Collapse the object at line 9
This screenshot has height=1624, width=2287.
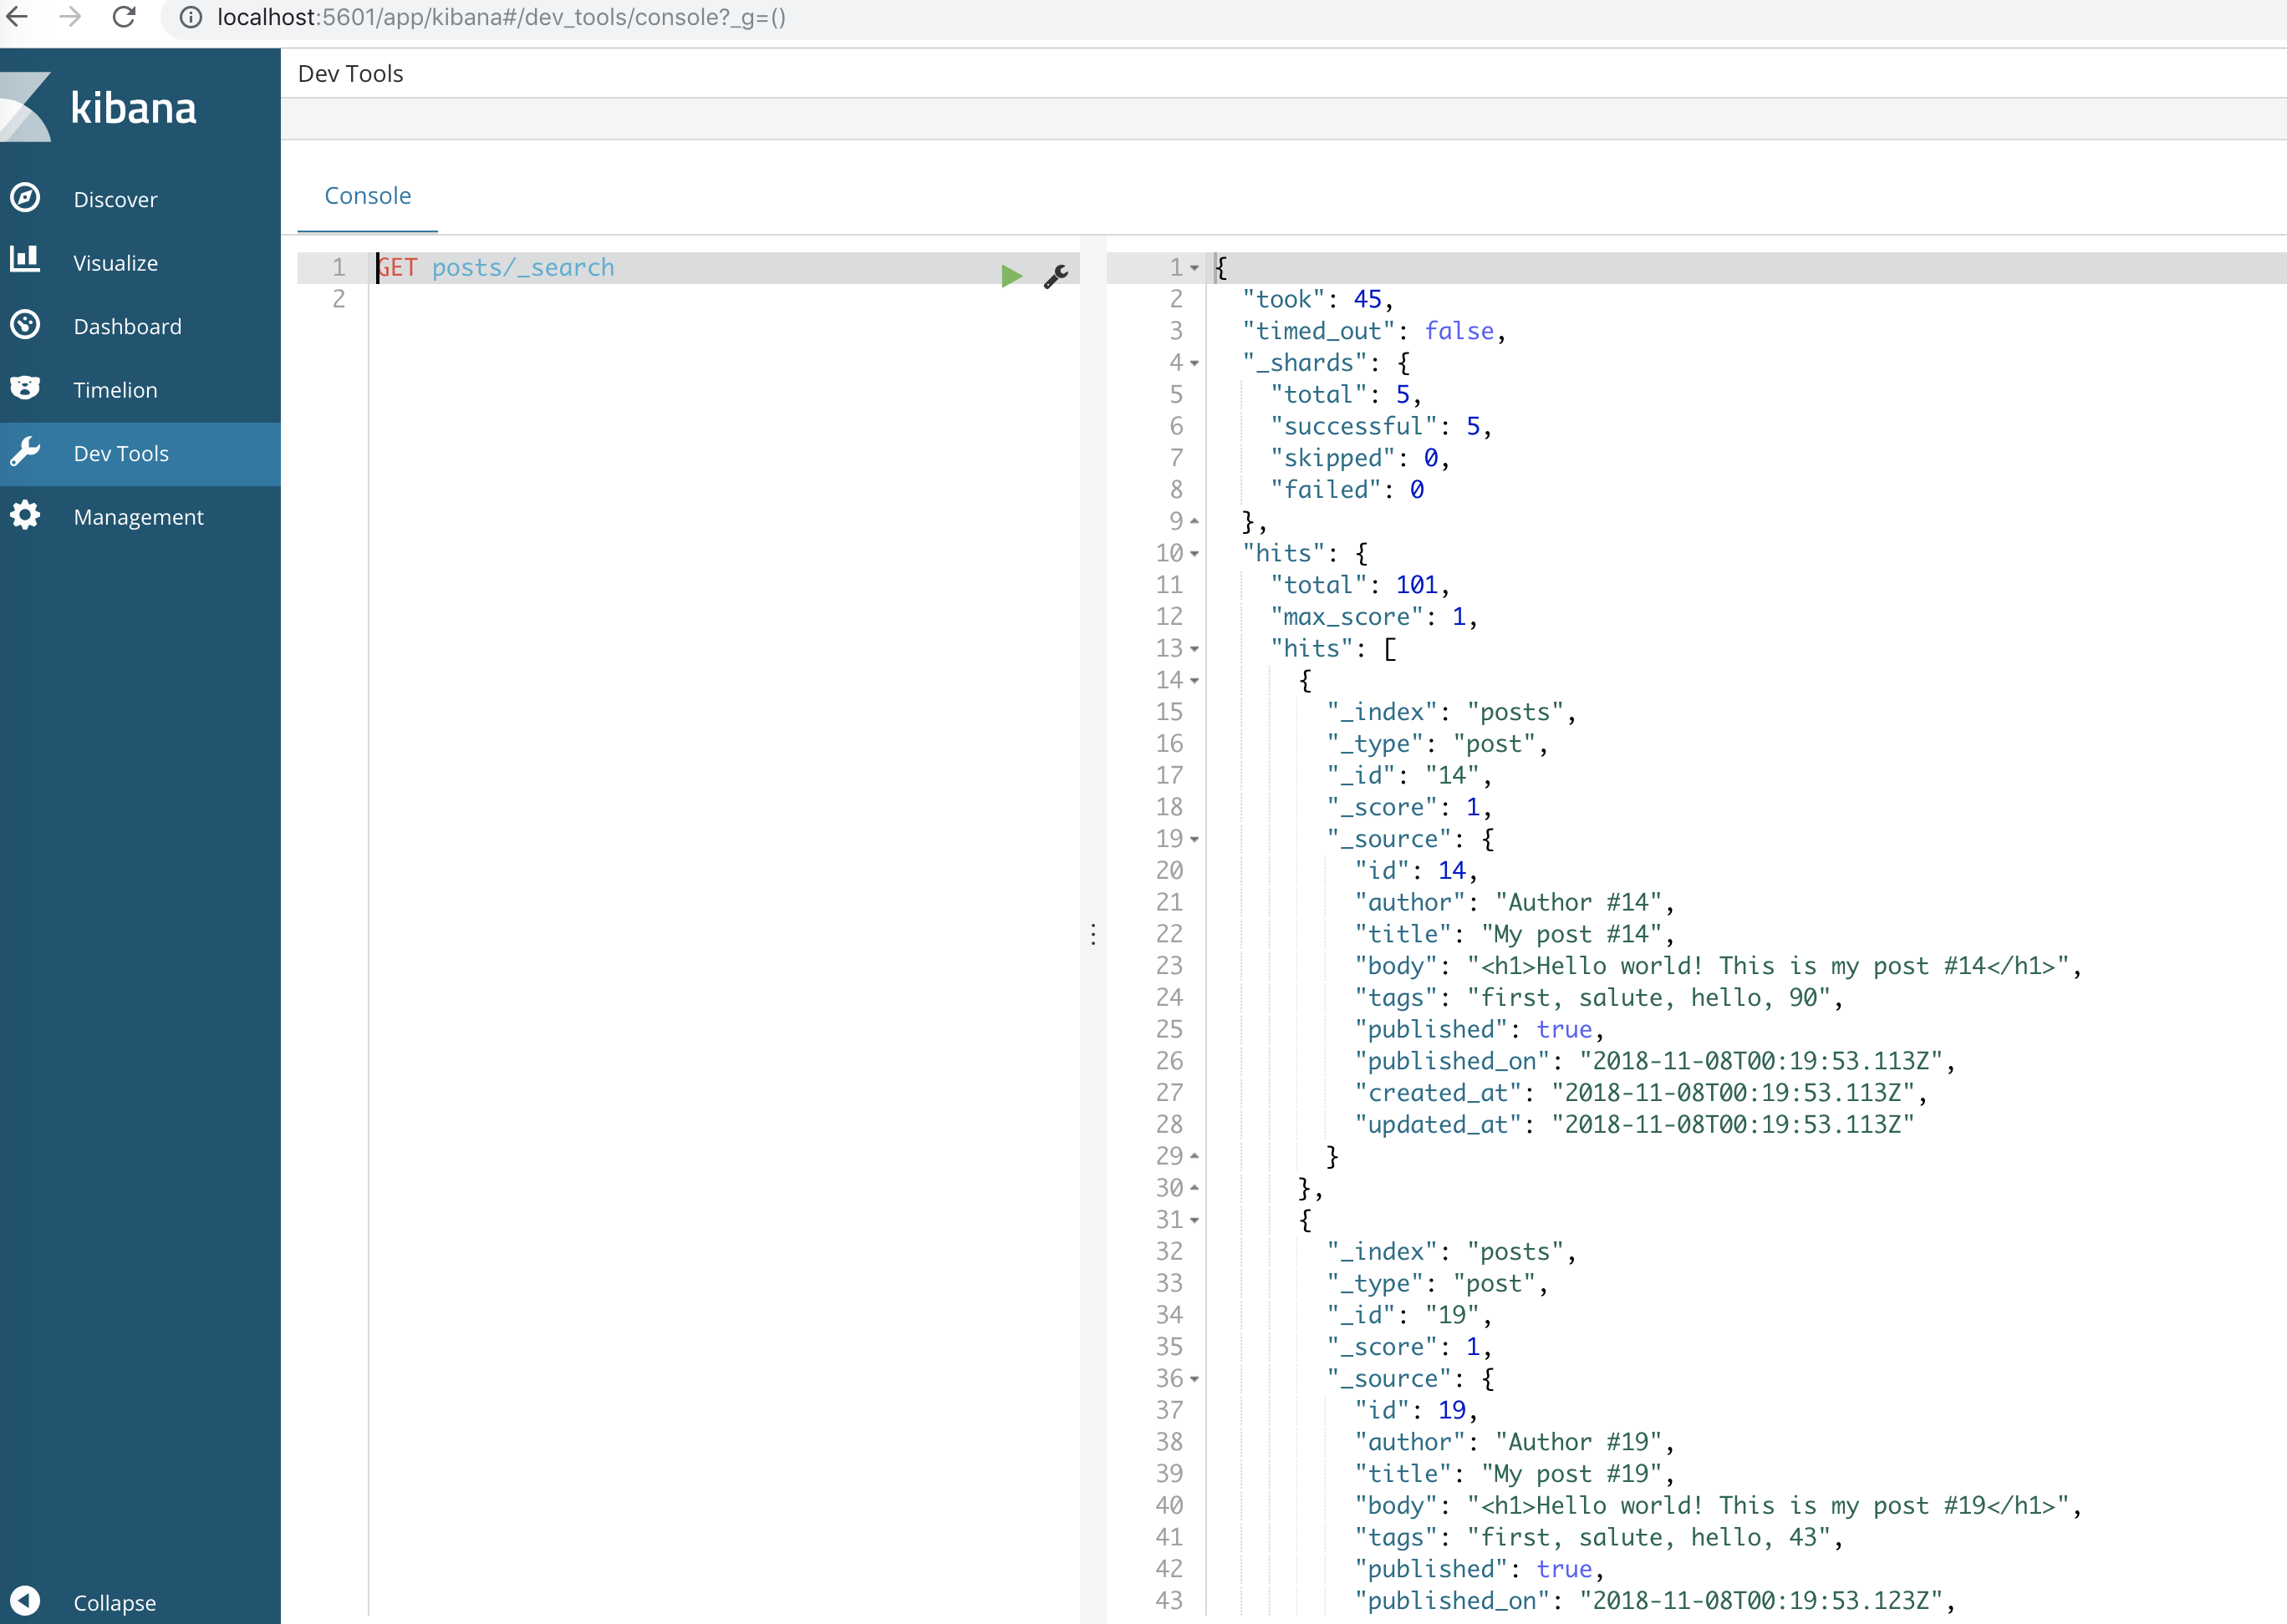pyautogui.click(x=1193, y=521)
